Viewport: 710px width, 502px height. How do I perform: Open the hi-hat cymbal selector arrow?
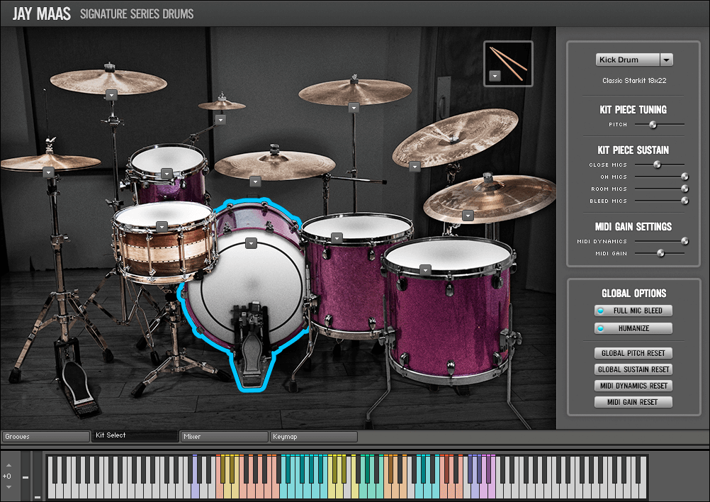click(48, 172)
